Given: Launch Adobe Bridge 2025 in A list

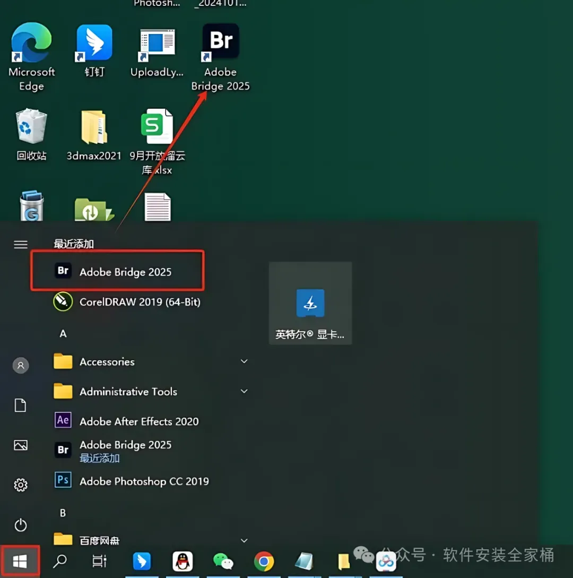Looking at the screenshot, I should pos(113,451).
